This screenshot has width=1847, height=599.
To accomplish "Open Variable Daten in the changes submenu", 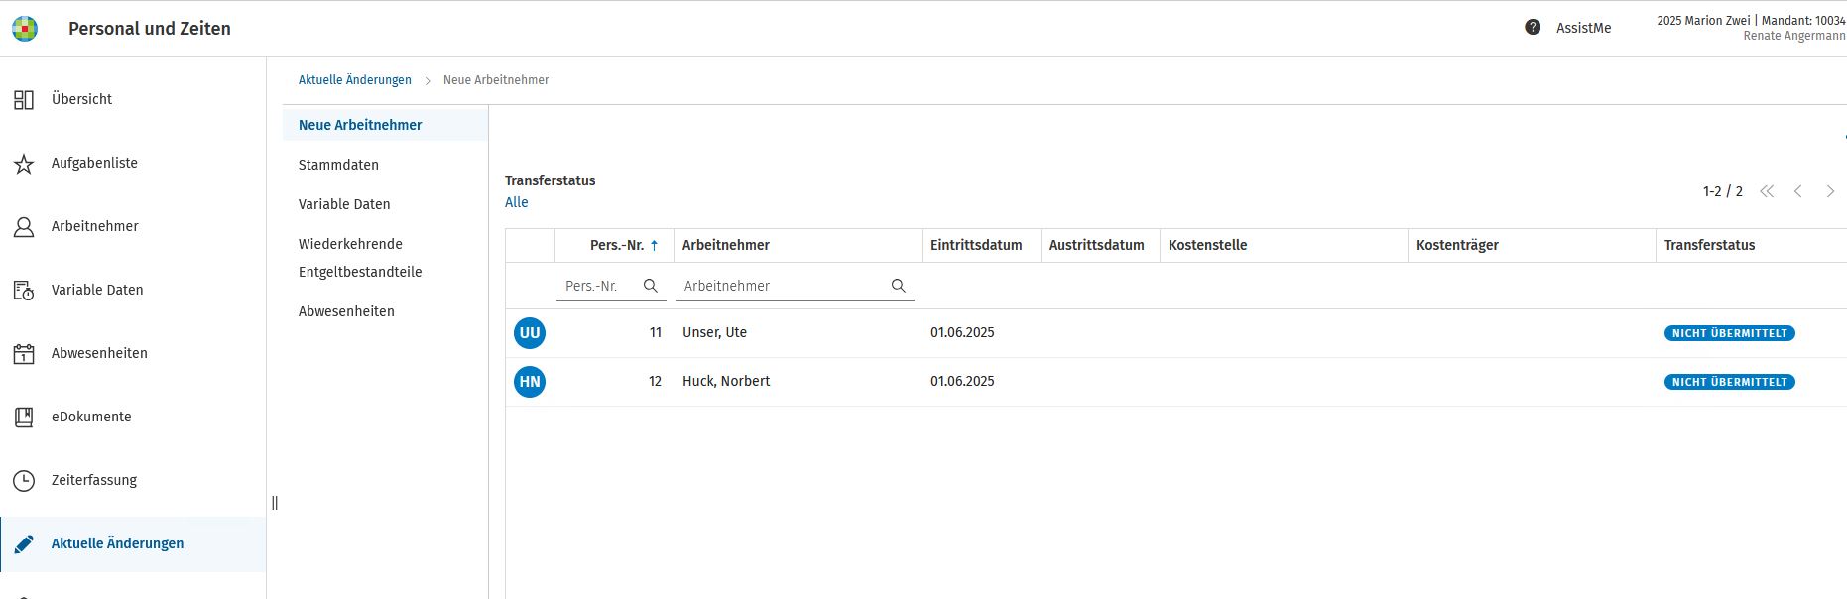I will 344,204.
